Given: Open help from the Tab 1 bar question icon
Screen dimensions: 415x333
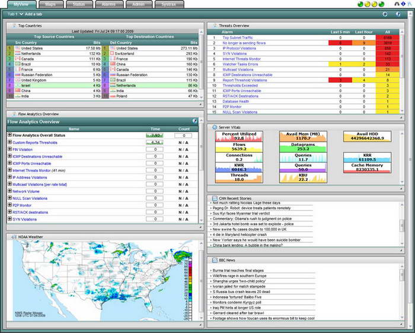Looking at the screenshot, I should pos(398,14).
